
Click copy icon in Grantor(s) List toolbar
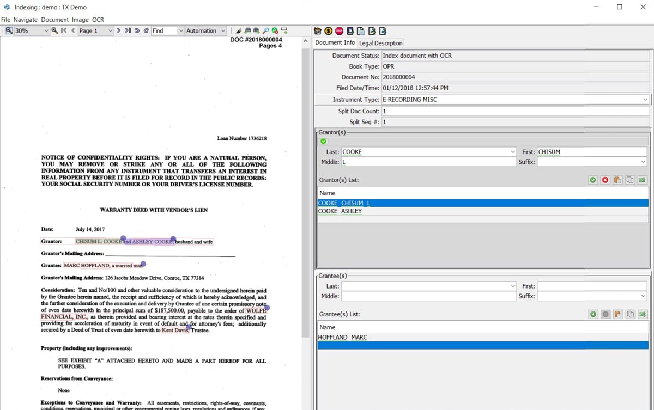tap(630, 180)
